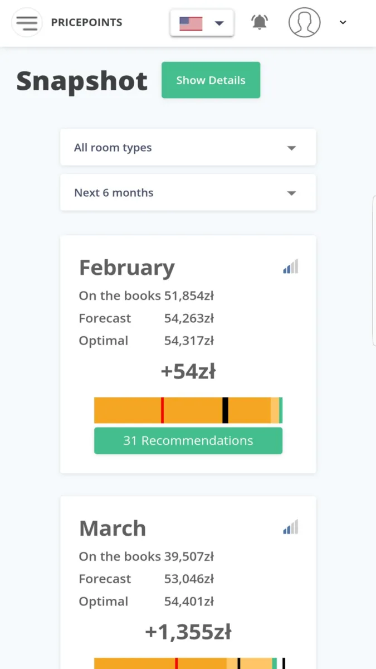The image size is (376, 669).
Task: Open the 31 Recommendations button
Action: [x=188, y=440]
